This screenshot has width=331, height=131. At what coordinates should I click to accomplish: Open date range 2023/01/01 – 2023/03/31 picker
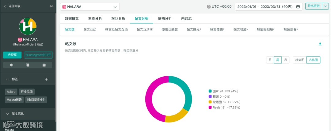coord(269,7)
